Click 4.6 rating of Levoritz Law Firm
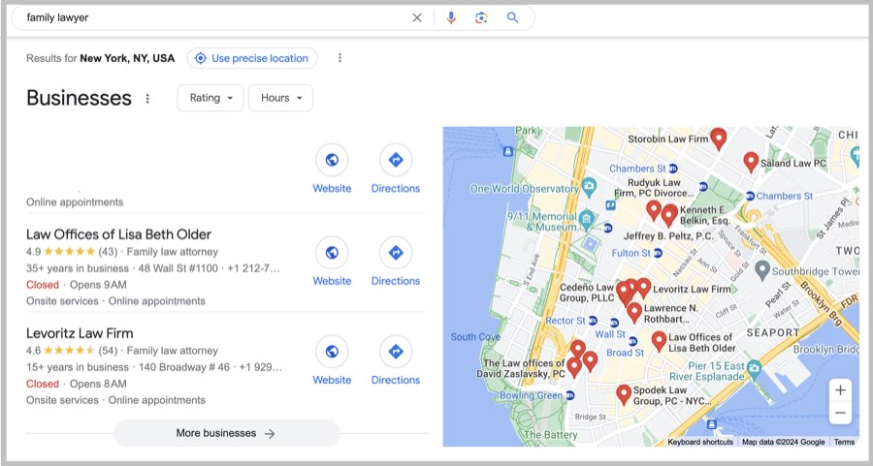The width and height of the screenshot is (873, 466). coord(33,351)
